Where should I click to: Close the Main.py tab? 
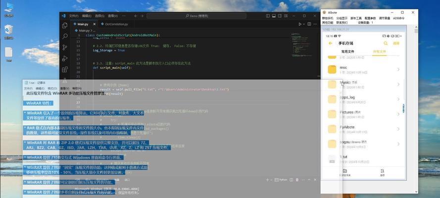click(x=95, y=24)
